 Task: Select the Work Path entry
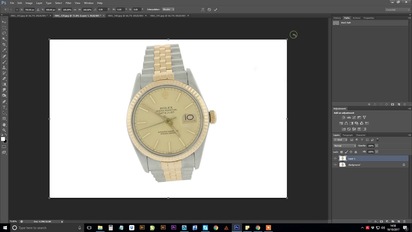(370, 23)
